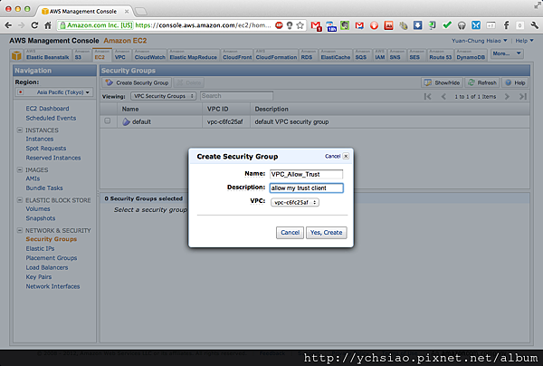Open the browser home icon
Screen dimensions: 543x366
(x=48, y=25)
